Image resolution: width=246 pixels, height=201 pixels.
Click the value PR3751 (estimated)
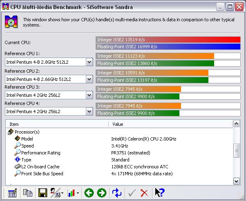(130, 153)
